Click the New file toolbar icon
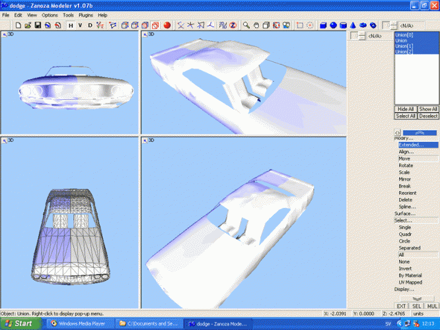The height and width of the screenshot is (330, 440). [18, 25]
